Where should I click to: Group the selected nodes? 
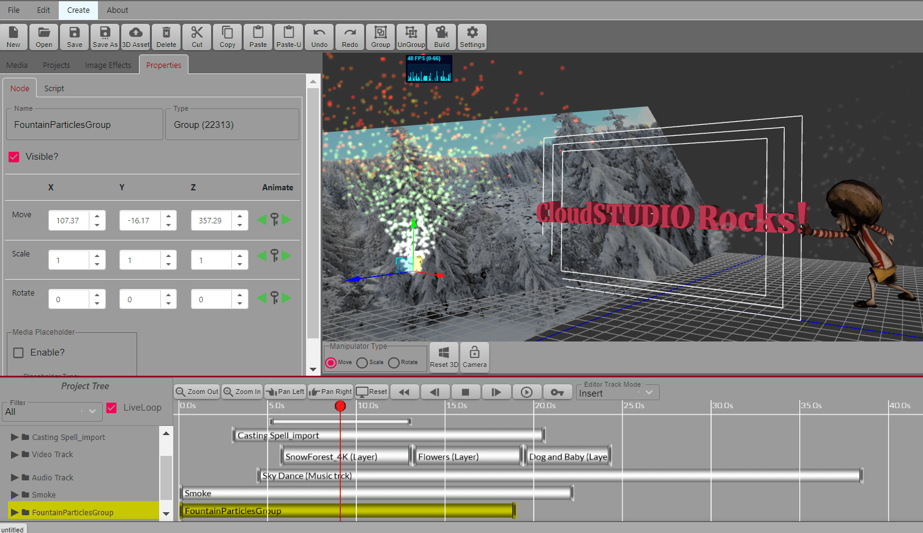click(381, 37)
